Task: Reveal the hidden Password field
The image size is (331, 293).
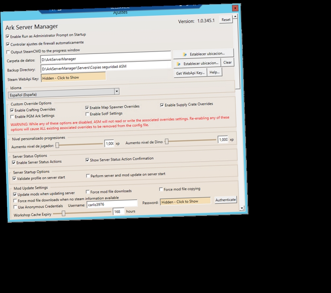Action: (185, 201)
